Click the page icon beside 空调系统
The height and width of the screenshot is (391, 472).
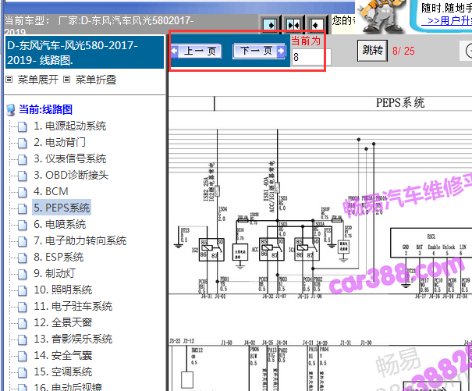click(x=23, y=372)
